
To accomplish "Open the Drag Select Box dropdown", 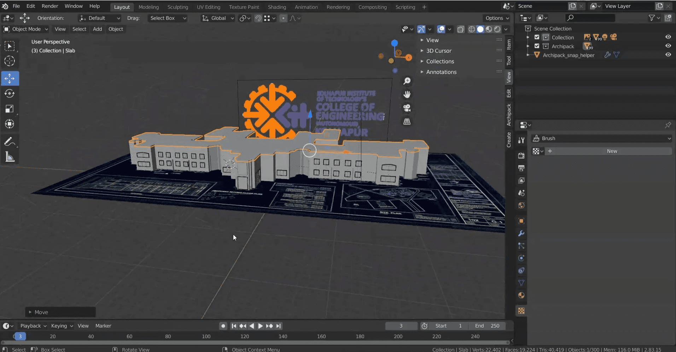I will click(167, 18).
